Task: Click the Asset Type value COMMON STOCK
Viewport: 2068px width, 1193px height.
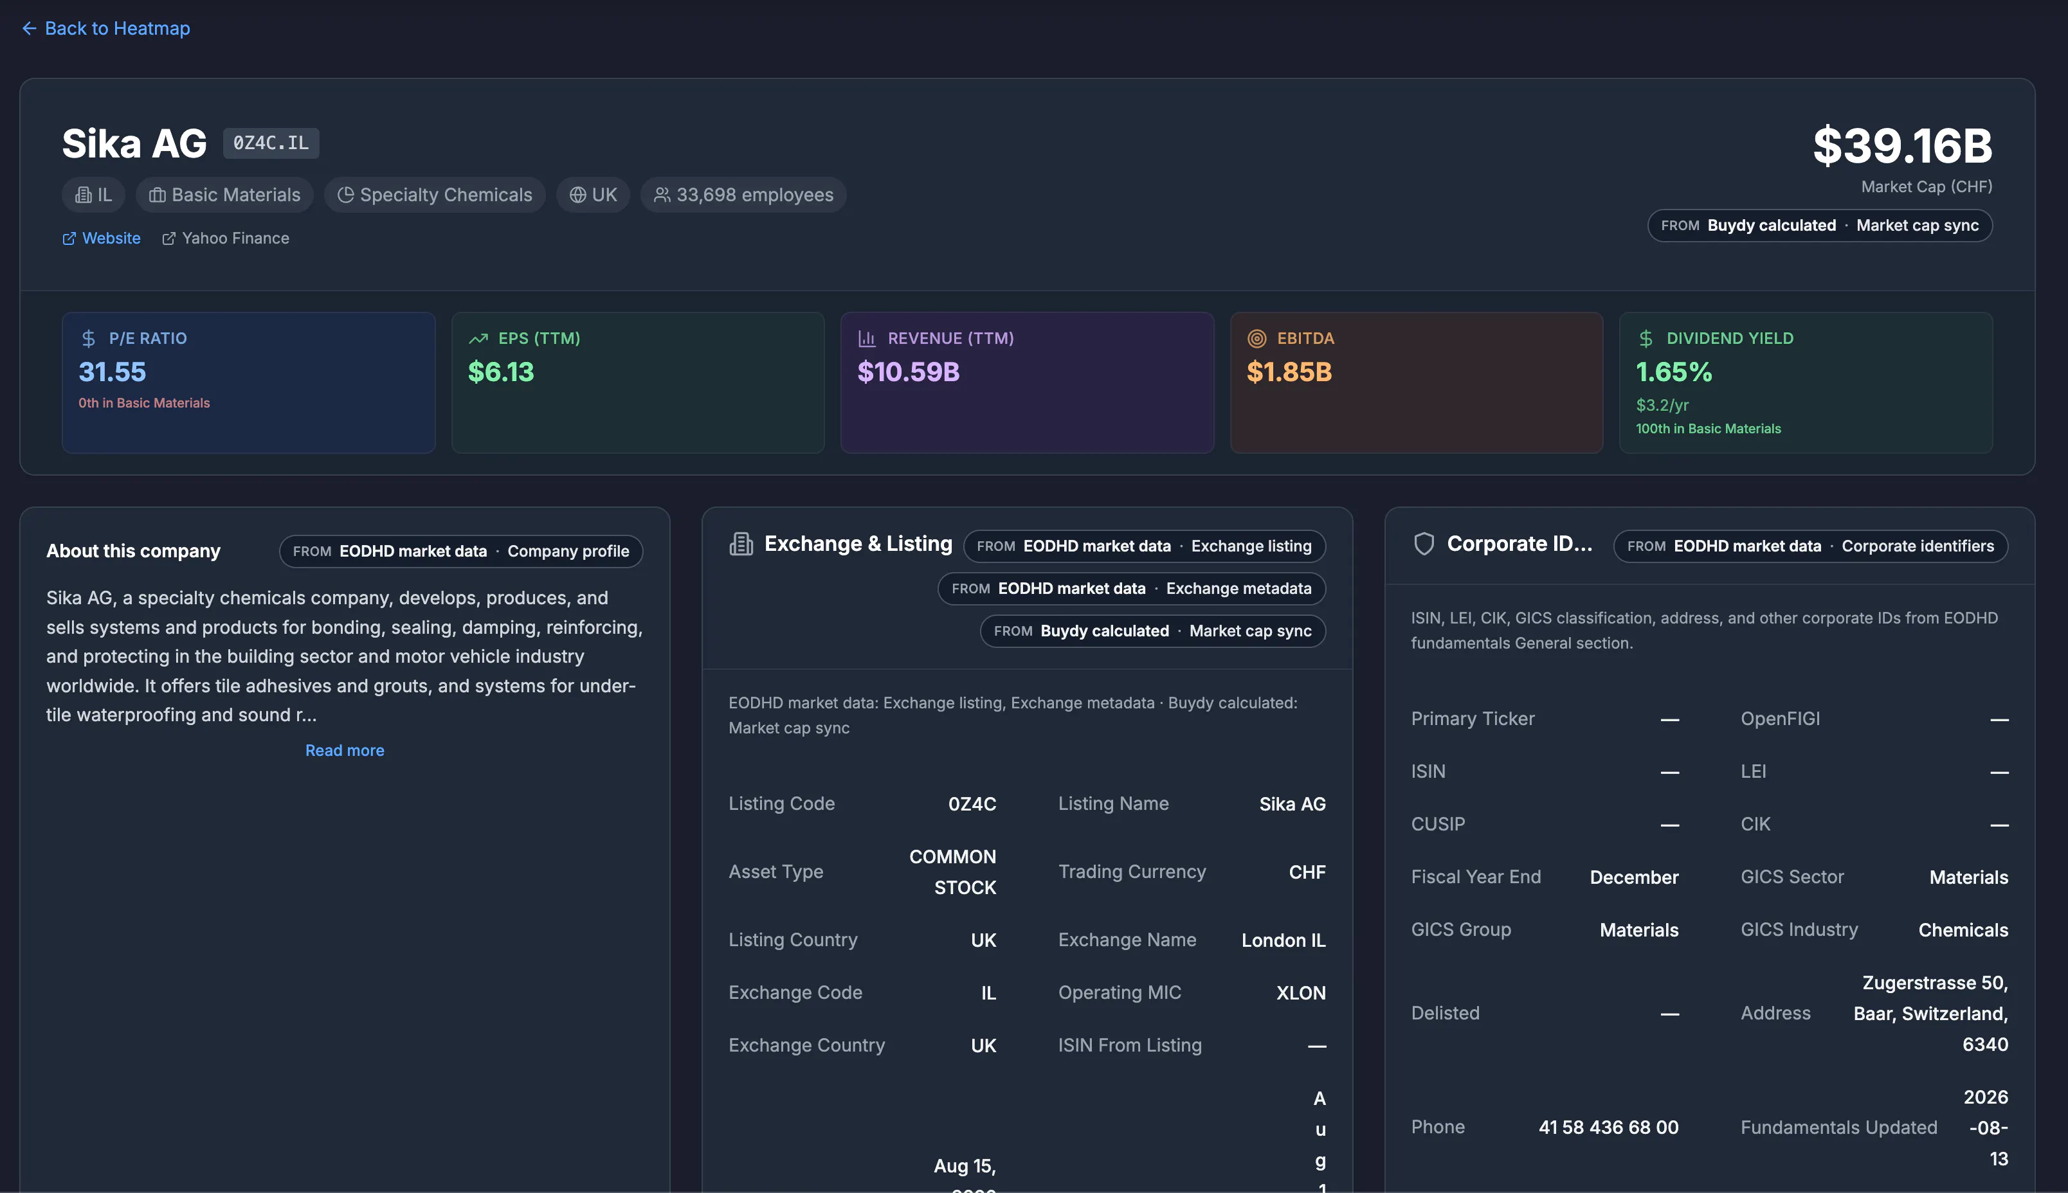Action: 952,872
